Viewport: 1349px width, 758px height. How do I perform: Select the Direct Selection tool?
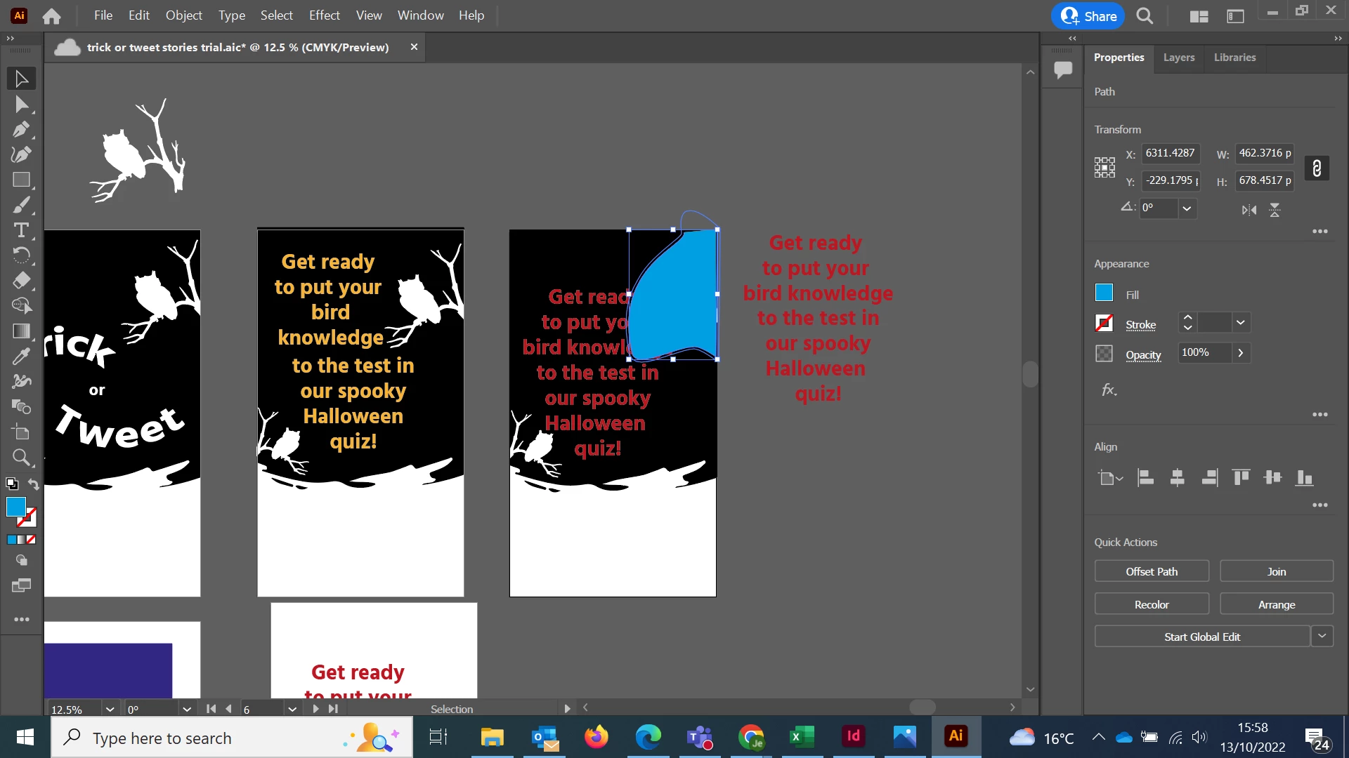click(x=21, y=105)
